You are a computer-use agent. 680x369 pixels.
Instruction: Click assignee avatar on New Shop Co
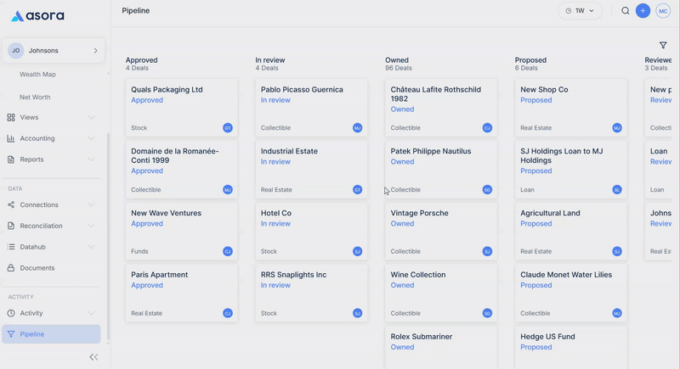pos(617,127)
